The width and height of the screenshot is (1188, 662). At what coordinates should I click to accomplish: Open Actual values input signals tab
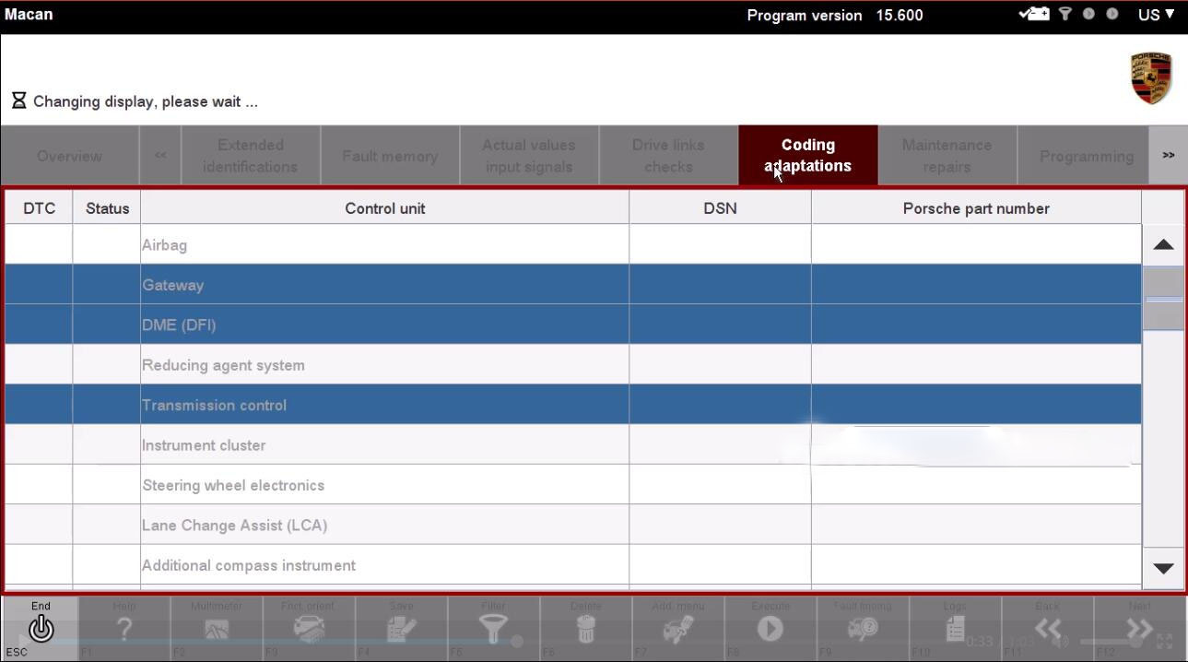[529, 156]
